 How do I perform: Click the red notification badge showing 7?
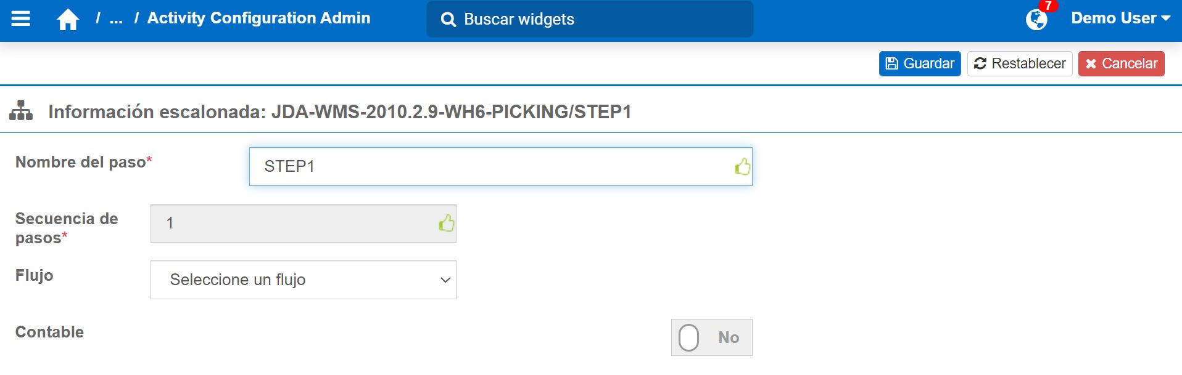coord(1048,6)
